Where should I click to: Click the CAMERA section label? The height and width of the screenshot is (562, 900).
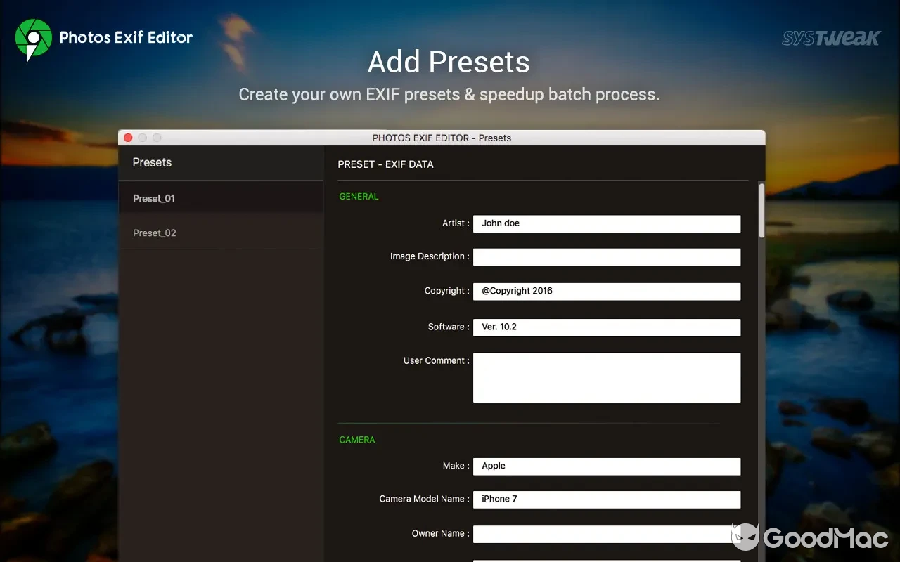356,439
